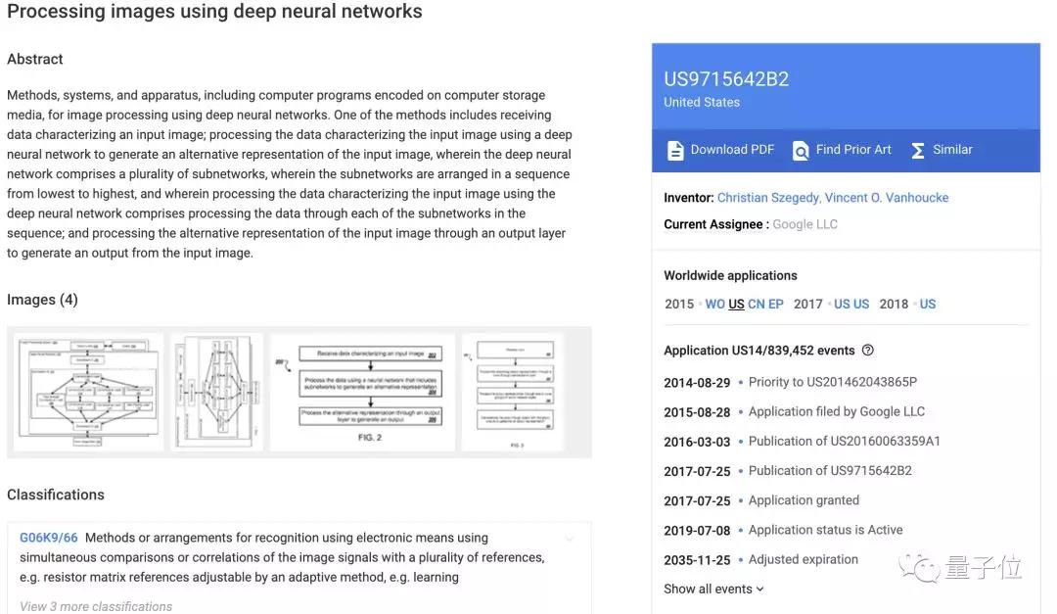Open the second US link beside 2017

click(x=861, y=305)
